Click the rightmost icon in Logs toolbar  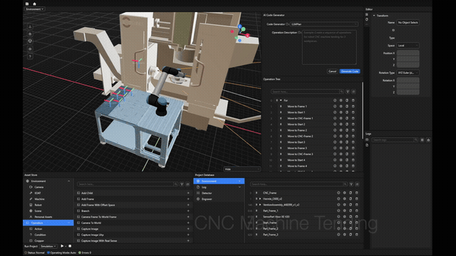[x=428, y=140]
